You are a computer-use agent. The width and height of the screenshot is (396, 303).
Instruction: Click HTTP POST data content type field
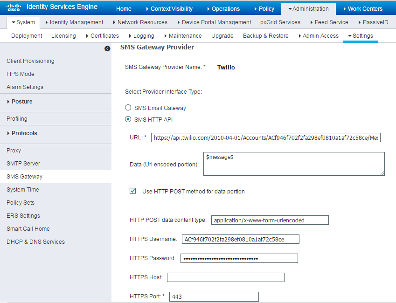[270, 220]
